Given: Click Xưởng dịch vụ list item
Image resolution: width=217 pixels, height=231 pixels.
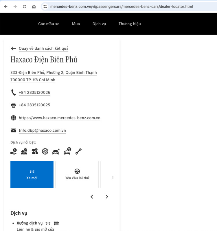Looking at the screenshot, I should 30,223.
